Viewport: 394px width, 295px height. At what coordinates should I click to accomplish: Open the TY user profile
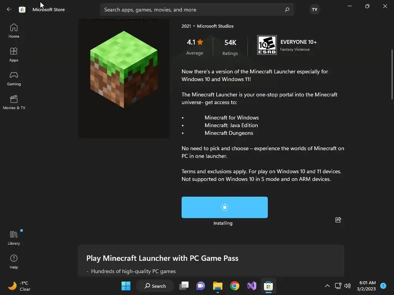pyautogui.click(x=315, y=10)
